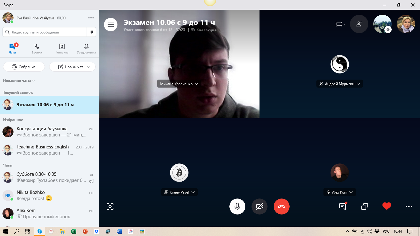Screen dimensions: 420x236
Task: Mute the microphone
Action: [237, 206]
